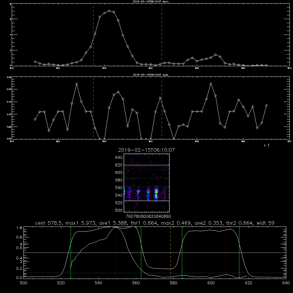Click the orange dashed center line marker
The image size is (293, 293).
[171, 253]
